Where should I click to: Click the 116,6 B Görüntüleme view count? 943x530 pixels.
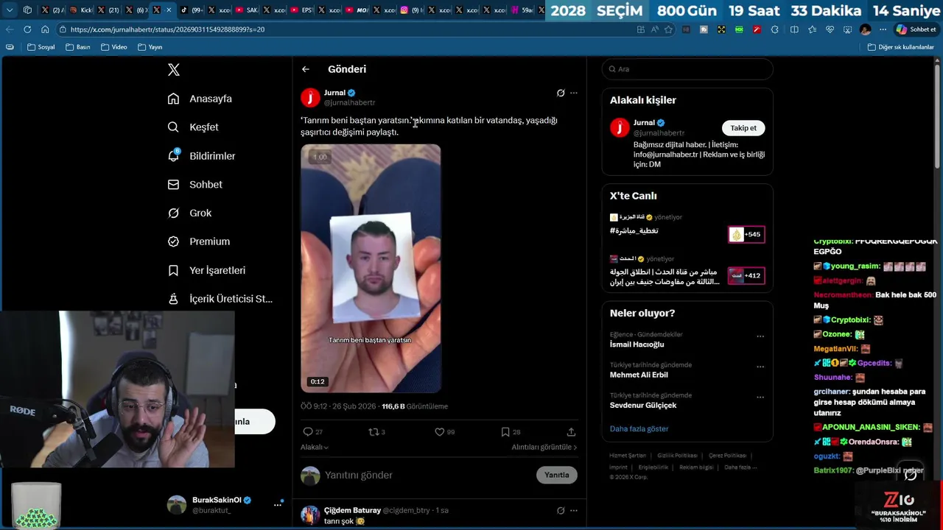pos(415,406)
